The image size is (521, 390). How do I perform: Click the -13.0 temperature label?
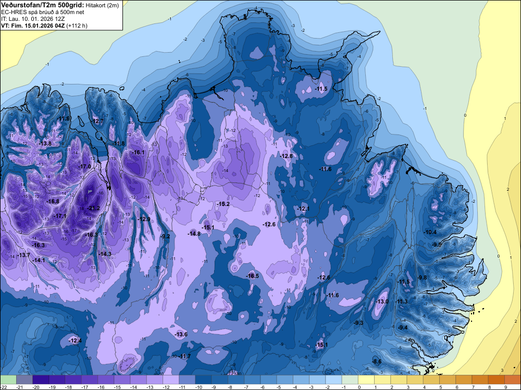382,301
